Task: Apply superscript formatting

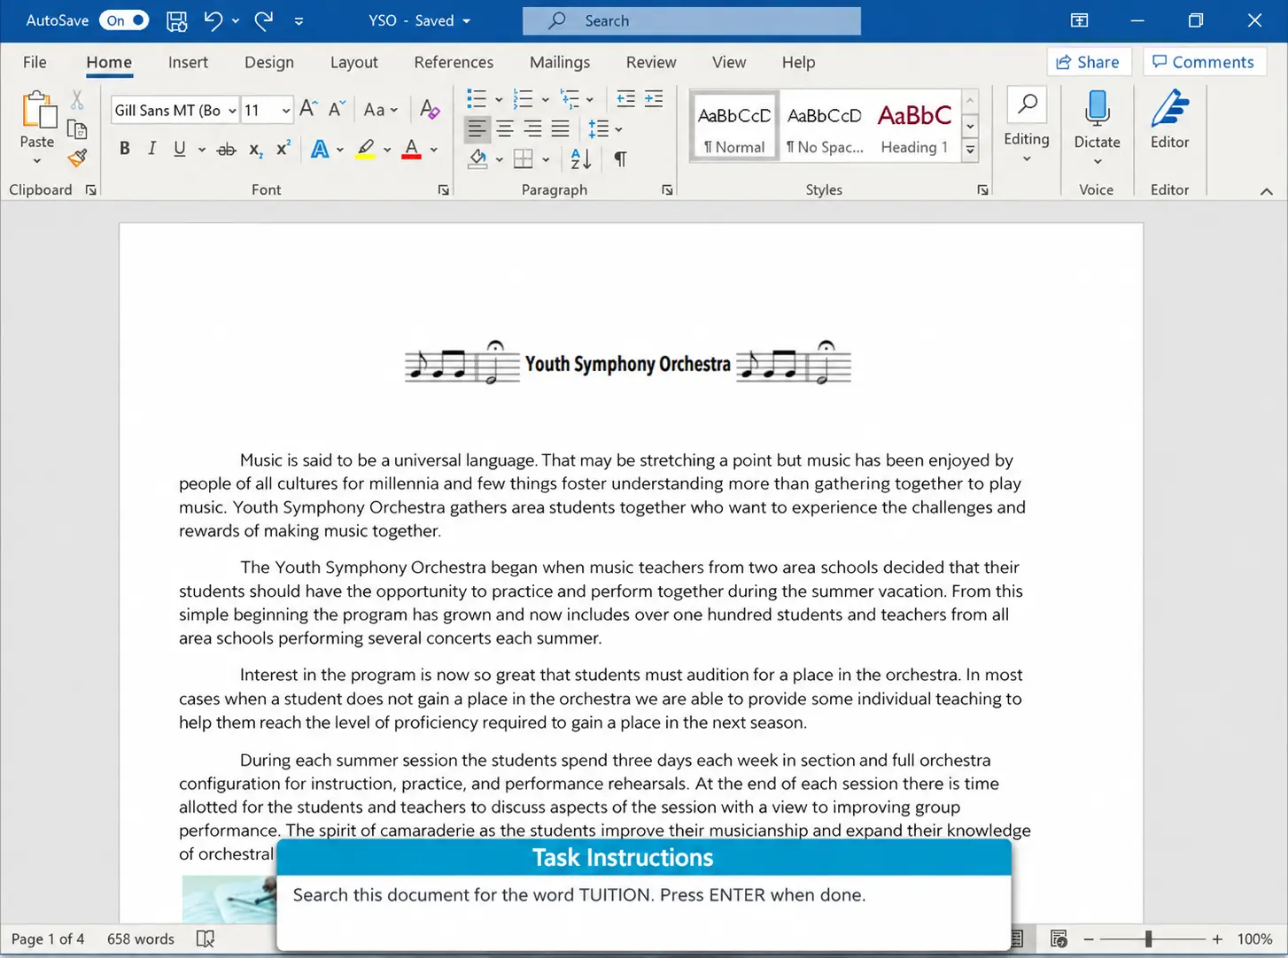Action: click(283, 149)
